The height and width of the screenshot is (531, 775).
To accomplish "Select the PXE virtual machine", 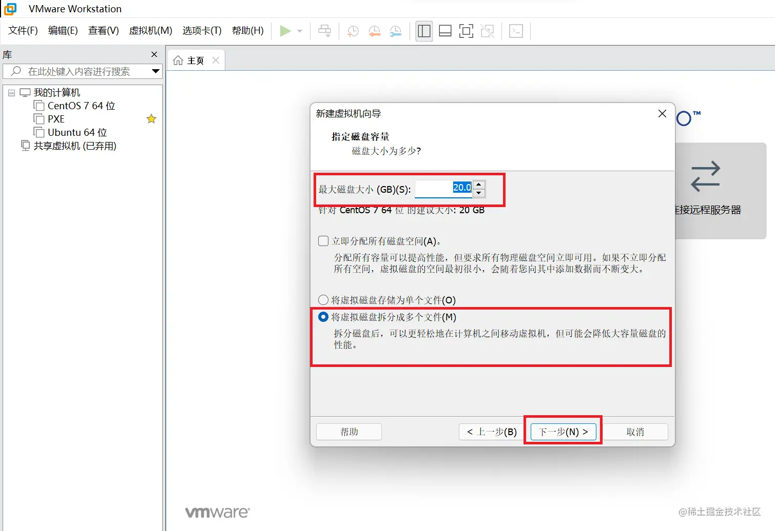I will click(56, 119).
